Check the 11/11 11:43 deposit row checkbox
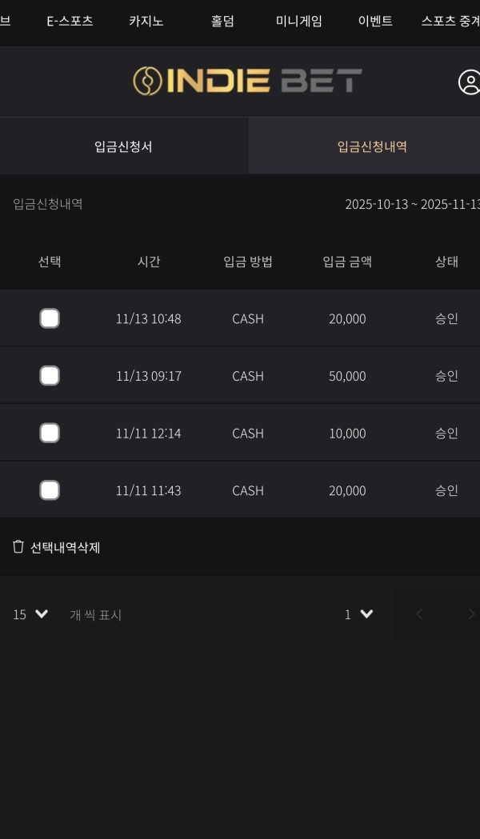480x839 pixels. pyautogui.click(x=50, y=489)
